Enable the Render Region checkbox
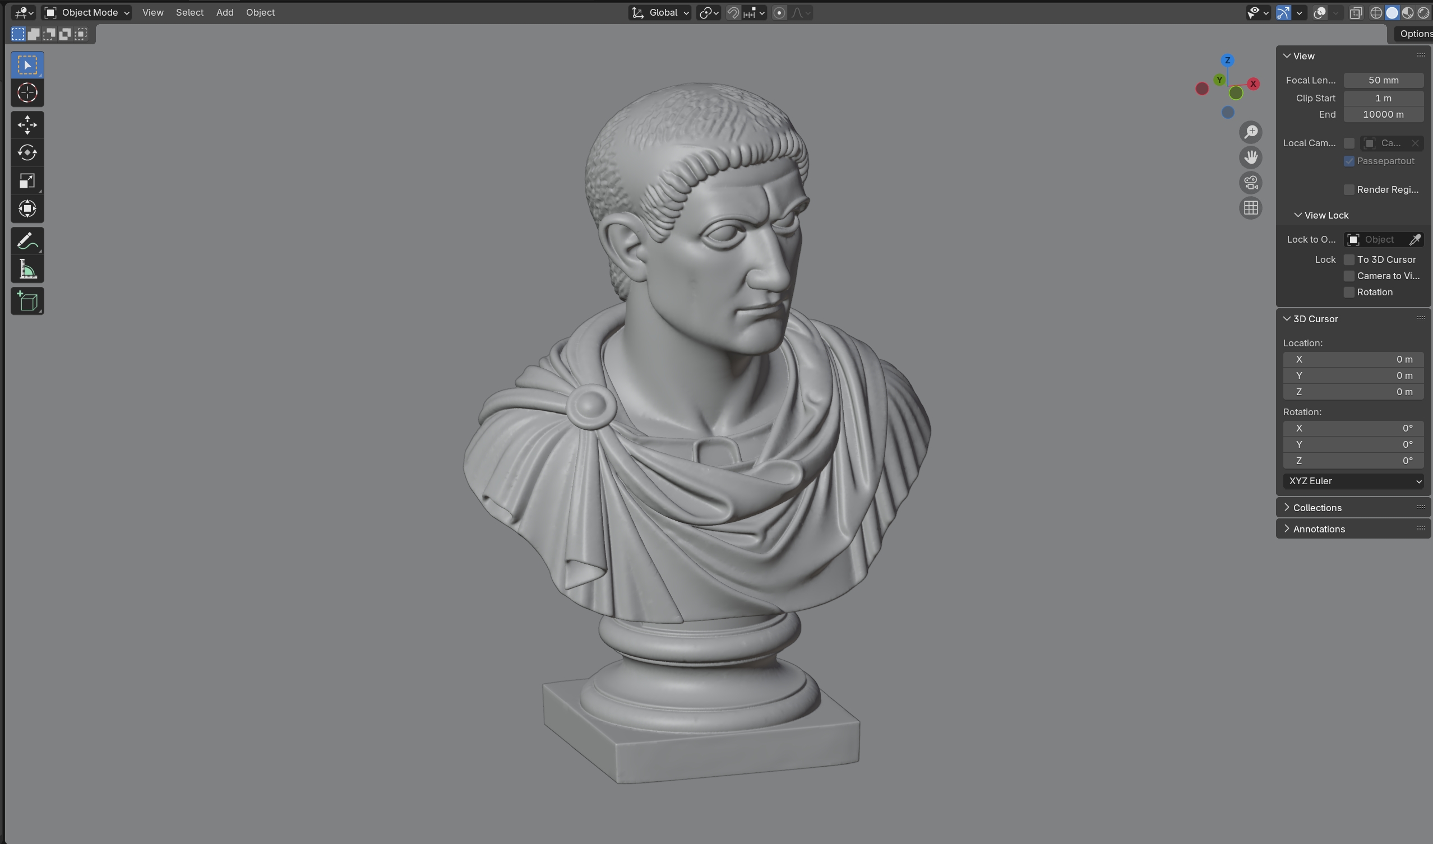The height and width of the screenshot is (844, 1433). [1349, 189]
